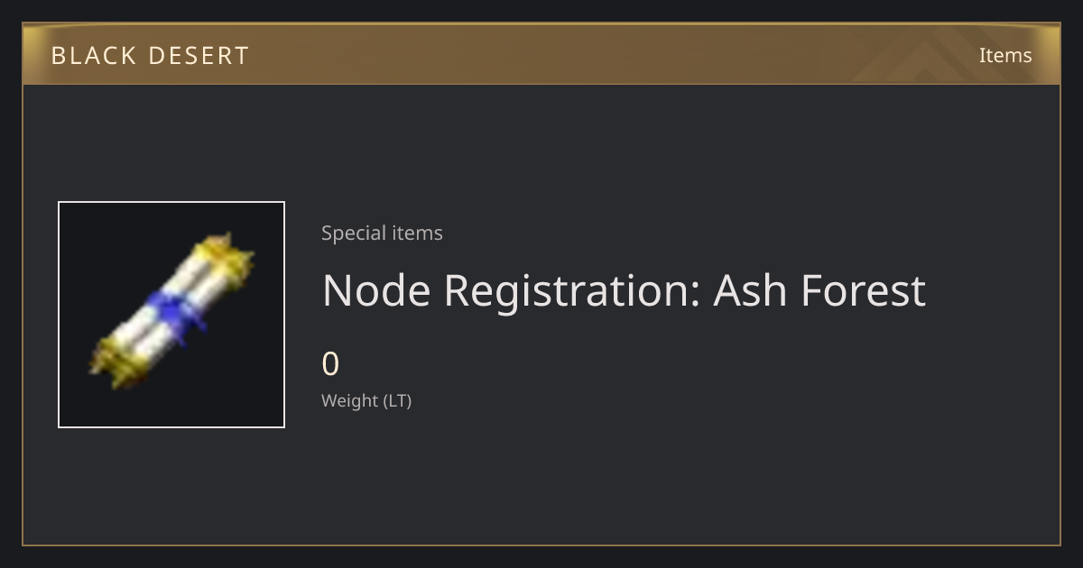Viewport: 1083px width, 568px height.
Task: Click the word Node in the item title
Action: click(x=376, y=290)
